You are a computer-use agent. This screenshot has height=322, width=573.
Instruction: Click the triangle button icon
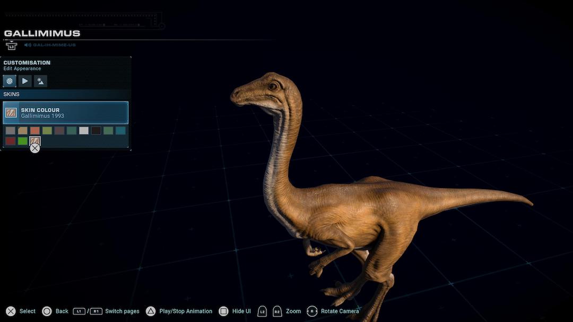pyautogui.click(x=151, y=311)
